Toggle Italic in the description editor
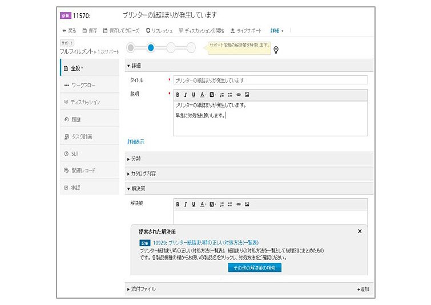This screenshot has height=305, width=431. pyautogui.click(x=186, y=95)
